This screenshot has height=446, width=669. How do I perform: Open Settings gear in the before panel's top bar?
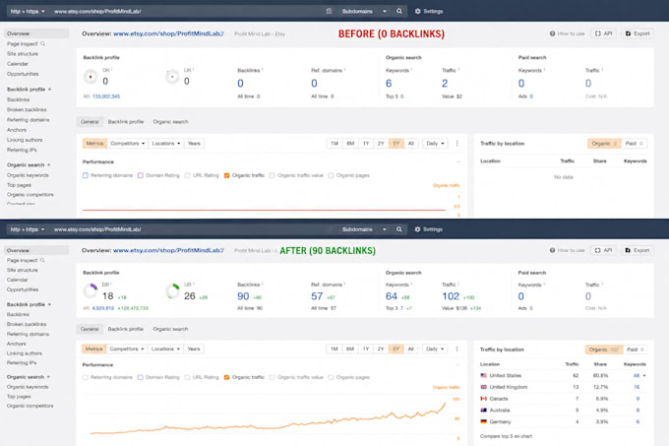click(429, 11)
